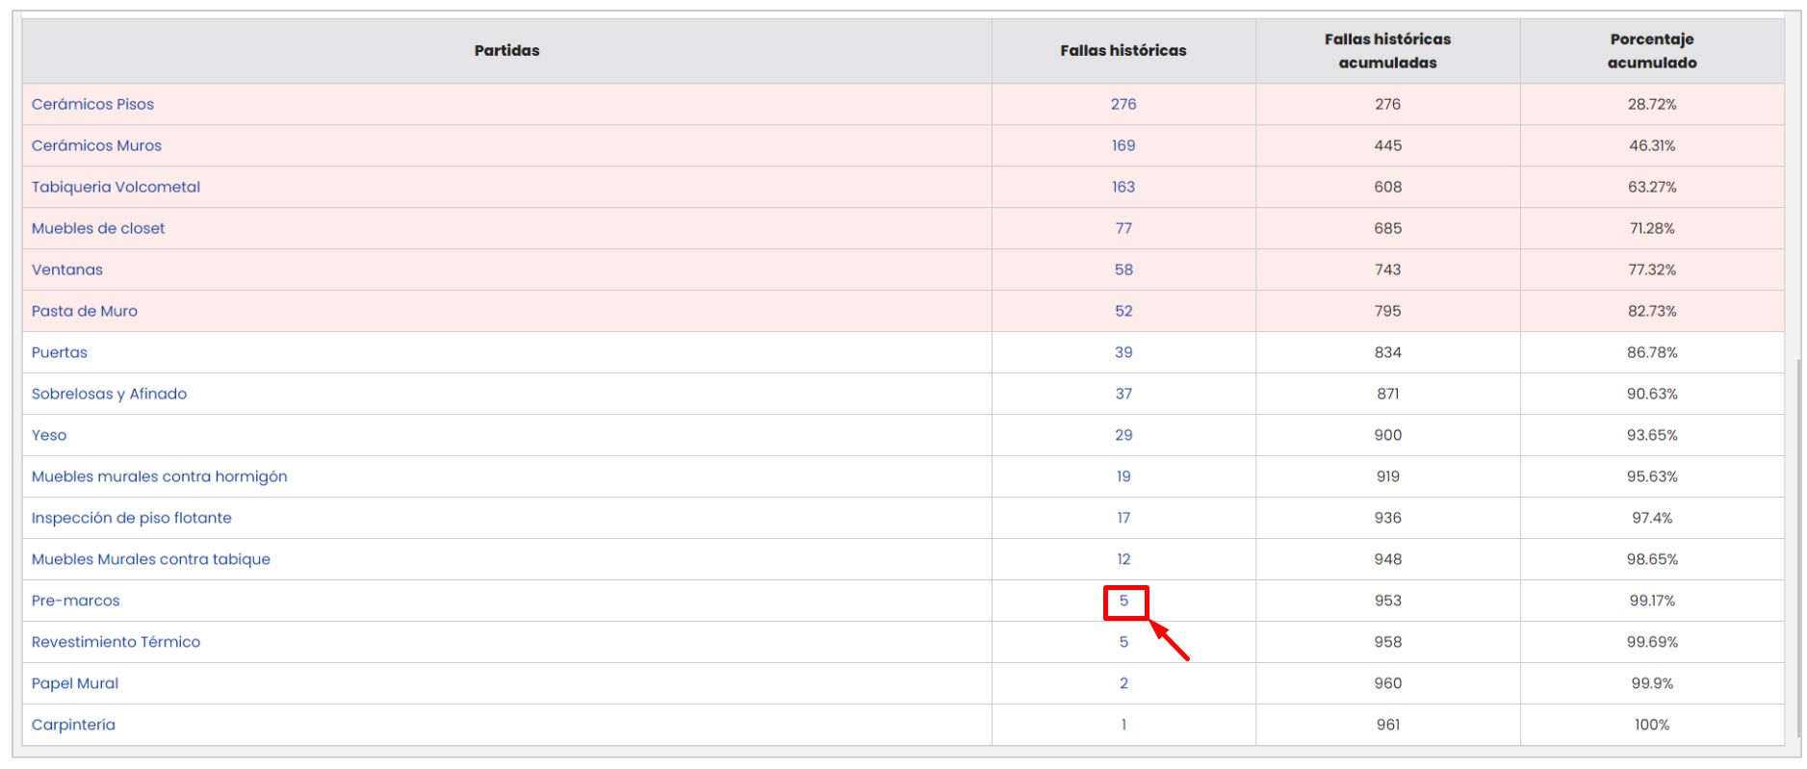The width and height of the screenshot is (1807, 769).
Task: Open Inspección de piso flotante link
Action: pyautogui.click(x=131, y=518)
